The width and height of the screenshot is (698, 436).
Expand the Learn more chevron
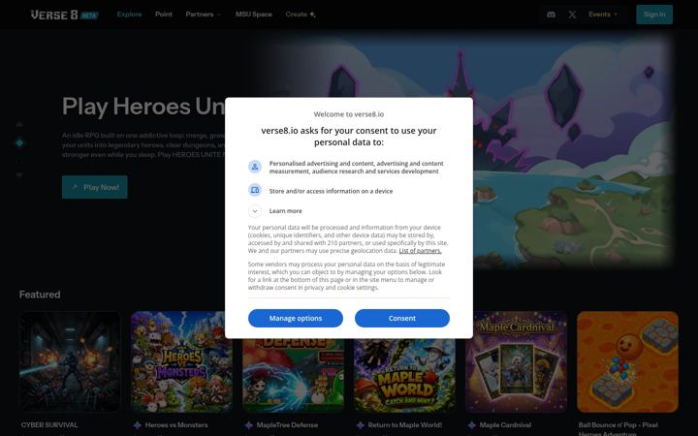tap(255, 211)
